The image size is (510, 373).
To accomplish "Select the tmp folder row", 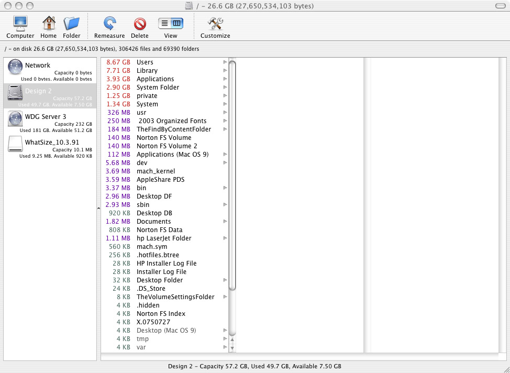I will [x=165, y=339].
